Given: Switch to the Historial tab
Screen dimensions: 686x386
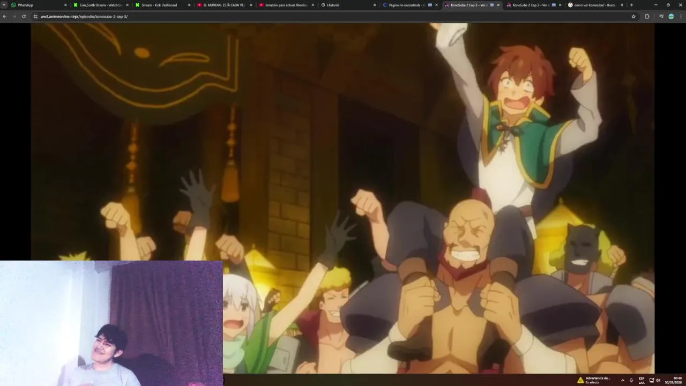Looking at the screenshot, I should 348,5.
